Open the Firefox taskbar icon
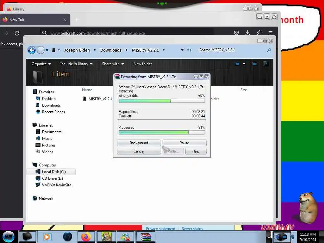 (x=86, y=237)
